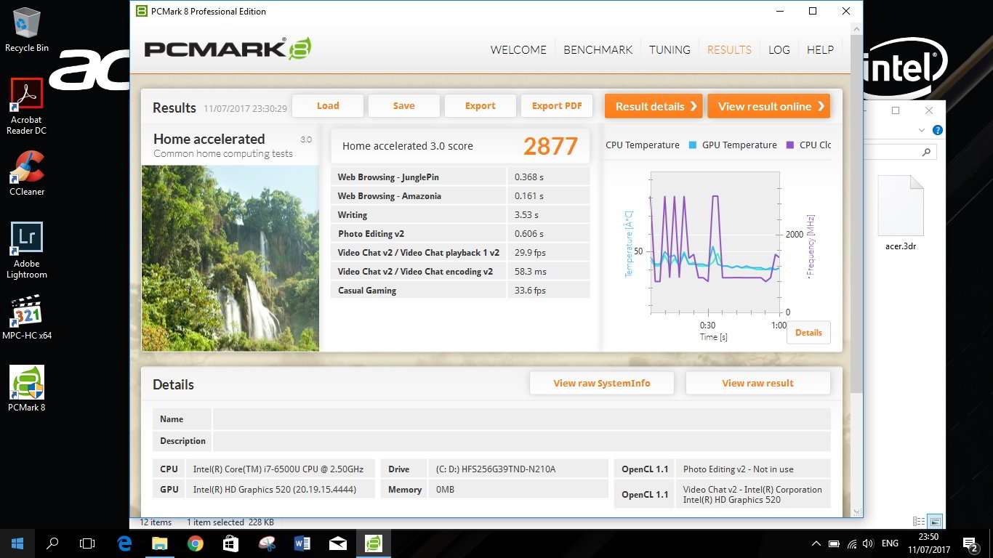Open the TUNING tab
Screen dimensions: 993x558
tap(670, 50)
